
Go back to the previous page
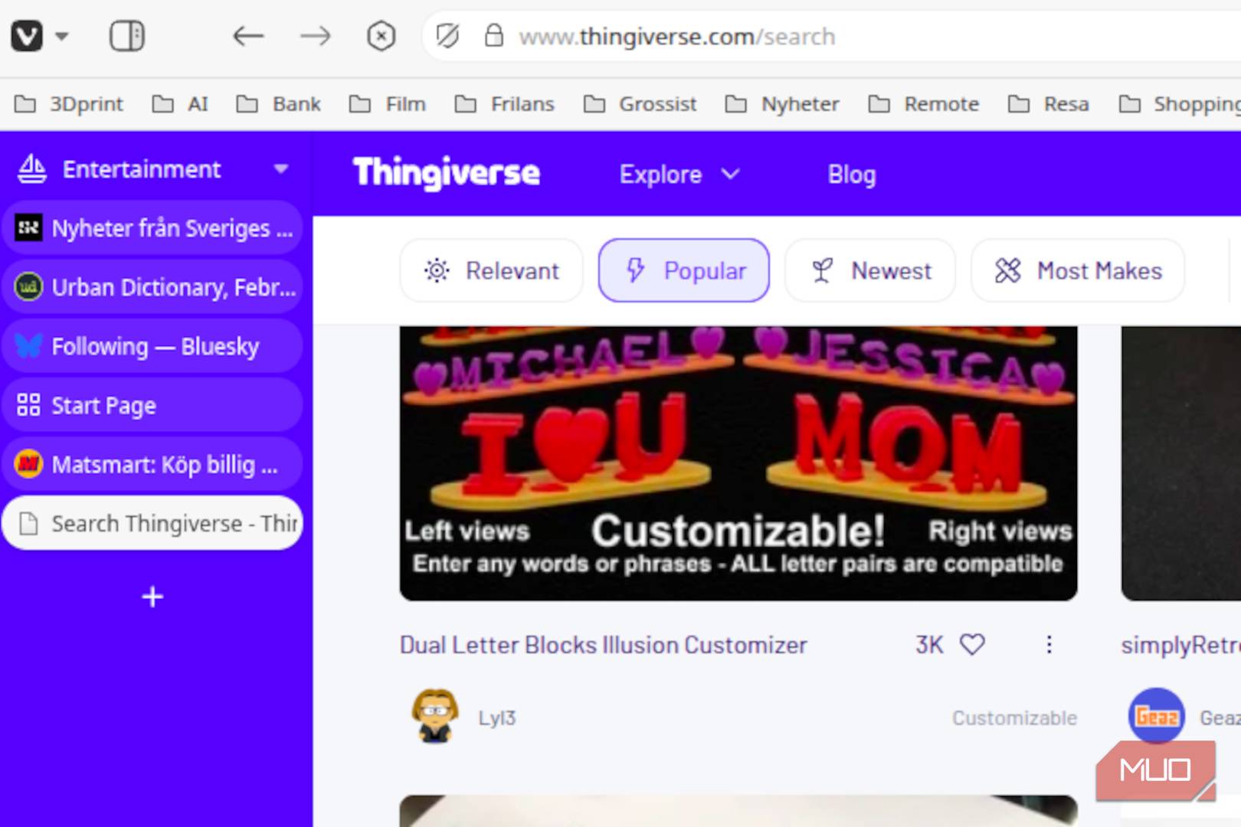point(248,36)
